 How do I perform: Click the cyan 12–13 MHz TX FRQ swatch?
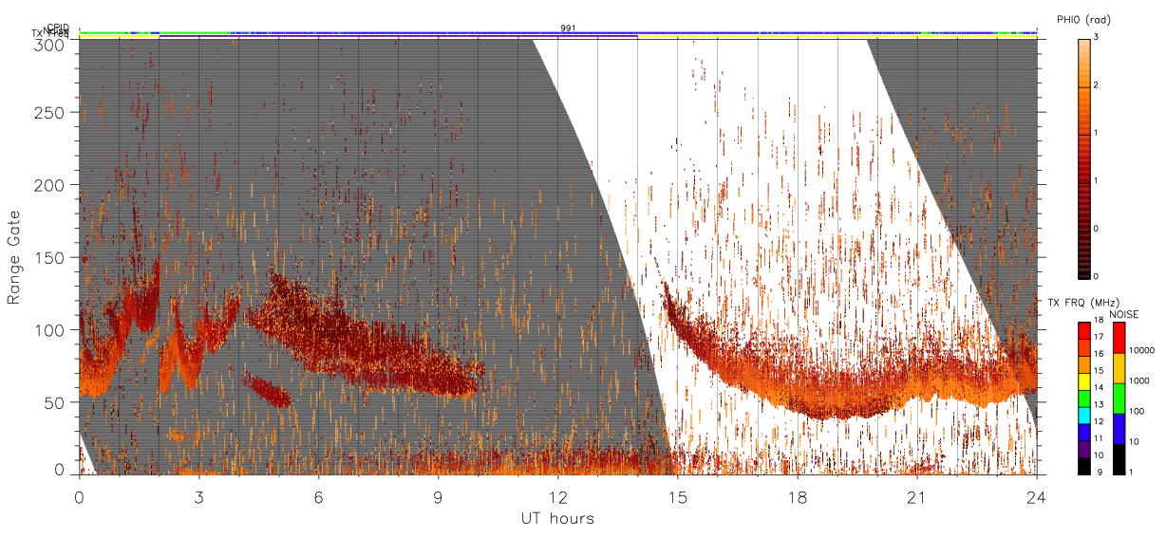[x=1083, y=414]
